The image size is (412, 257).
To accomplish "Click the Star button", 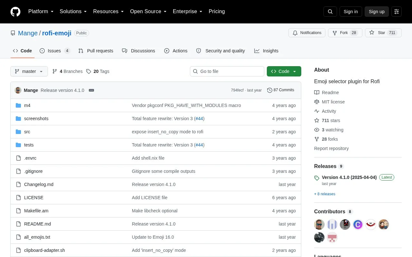I will pyautogui.click(x=383, y=33).
